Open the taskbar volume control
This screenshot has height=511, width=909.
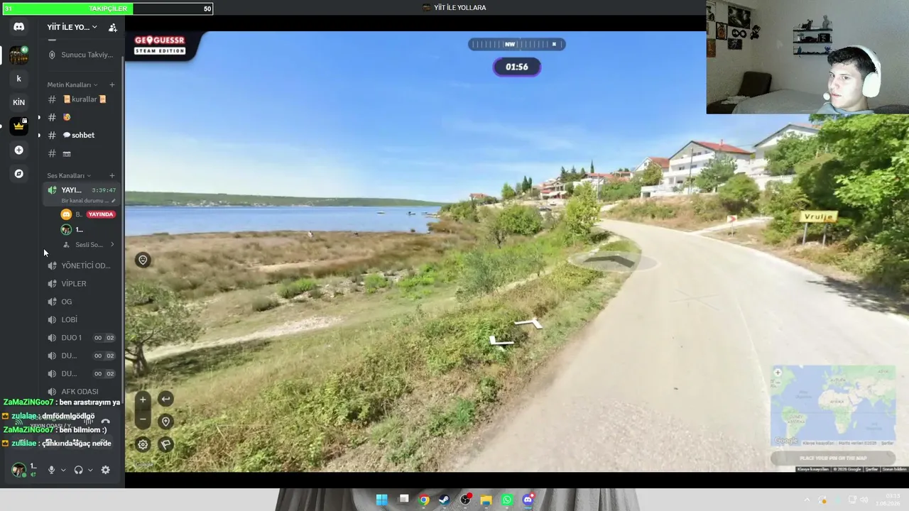864,500
